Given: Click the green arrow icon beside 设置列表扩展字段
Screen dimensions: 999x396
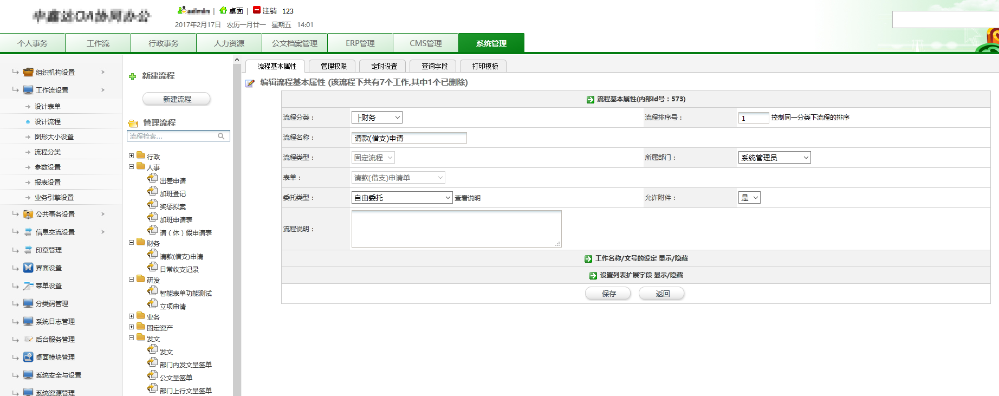Looking at the screenshot, I should tap(593, 276).
